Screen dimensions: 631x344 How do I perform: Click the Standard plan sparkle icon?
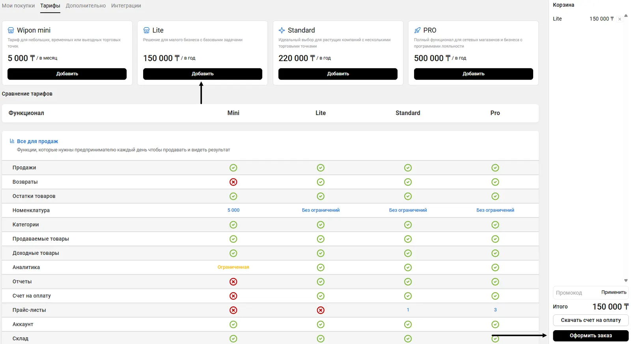(x=282, y=30)
